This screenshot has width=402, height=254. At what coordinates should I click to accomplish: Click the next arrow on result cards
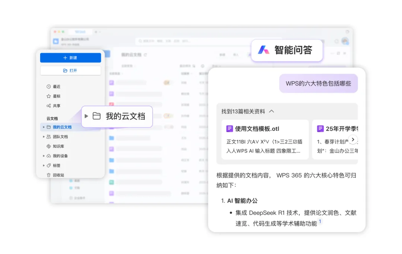click(353, 139)
